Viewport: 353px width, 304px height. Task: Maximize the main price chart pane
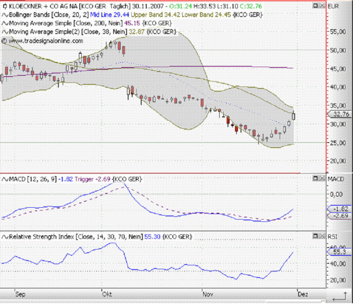(x=315, y=6)
